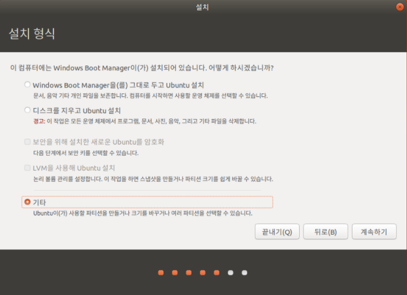Toggle 'LVM을 사용해 Ubuntu 설치' checkbox
Screen dimensions: 407x295
[27, 168]
